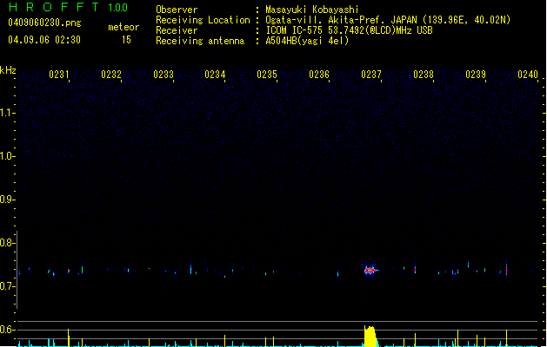Click the 0.9 kHz frequency label
The height and width of the screenshot is (347, 547).
(8, 200)
